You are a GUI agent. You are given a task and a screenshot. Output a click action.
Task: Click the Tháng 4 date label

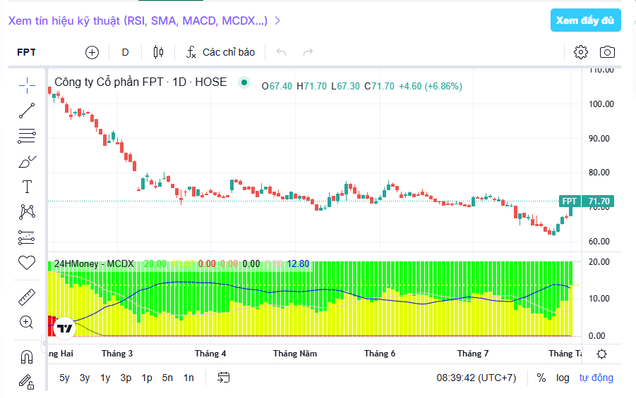click(210, 354)
